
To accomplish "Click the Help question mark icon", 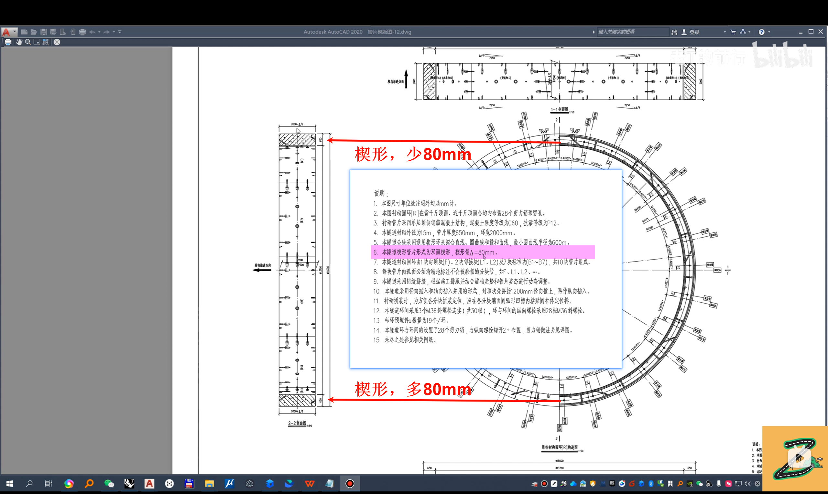I will tap(761, 32).
